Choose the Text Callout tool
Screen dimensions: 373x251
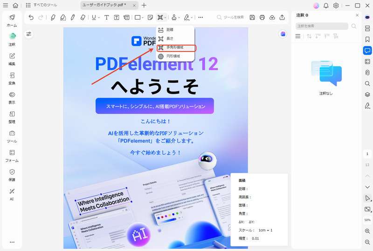click(126, 17)
